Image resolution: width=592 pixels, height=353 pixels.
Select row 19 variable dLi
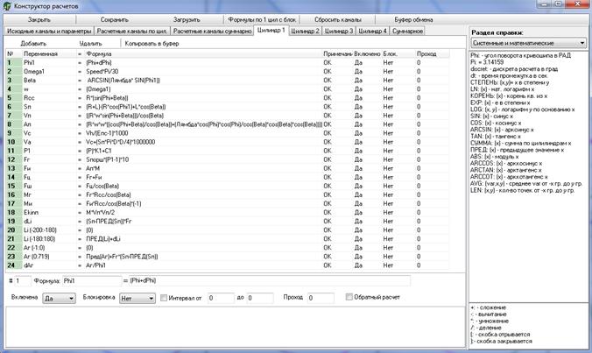(27, 222)
